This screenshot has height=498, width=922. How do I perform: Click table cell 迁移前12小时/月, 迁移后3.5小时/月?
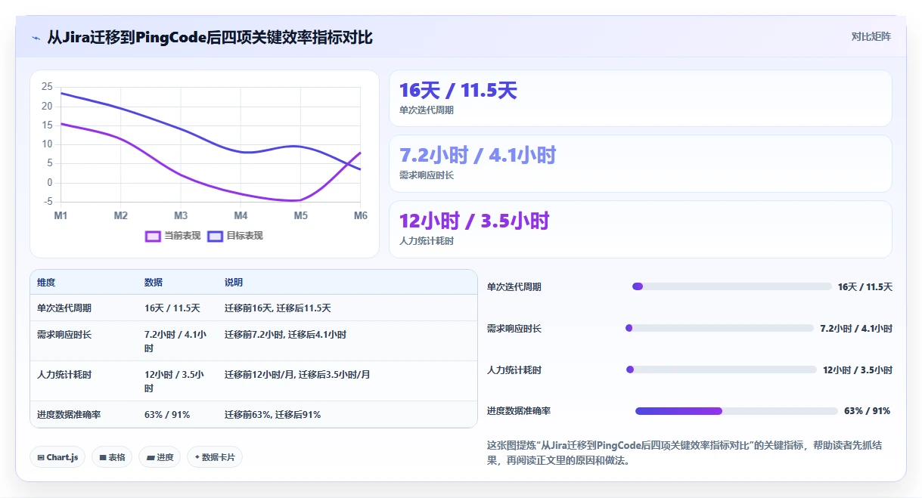click(297, 374)
